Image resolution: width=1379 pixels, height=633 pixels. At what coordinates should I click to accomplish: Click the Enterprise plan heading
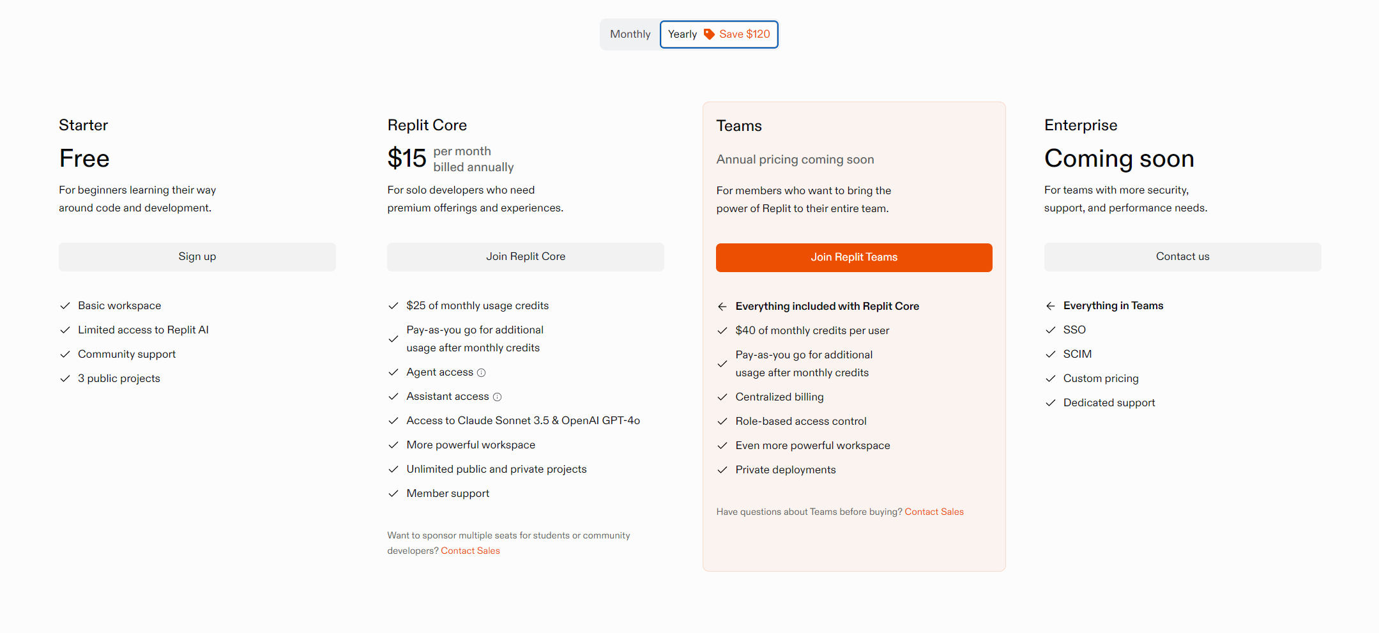click(x=1081, y=125)
